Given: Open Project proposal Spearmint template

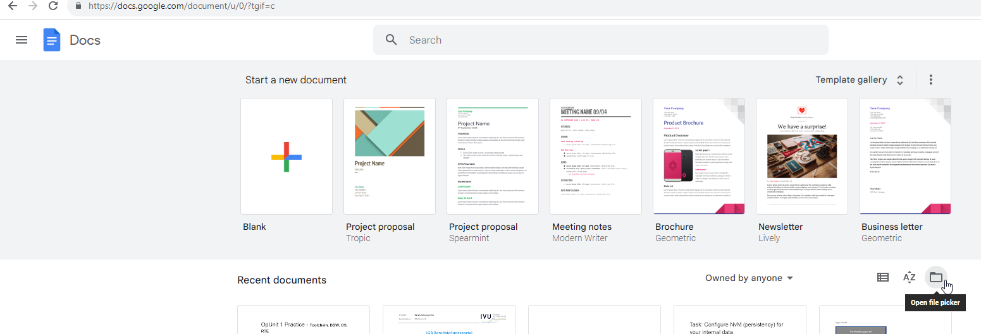Looking at the screenshot, I should click(493, 157).
